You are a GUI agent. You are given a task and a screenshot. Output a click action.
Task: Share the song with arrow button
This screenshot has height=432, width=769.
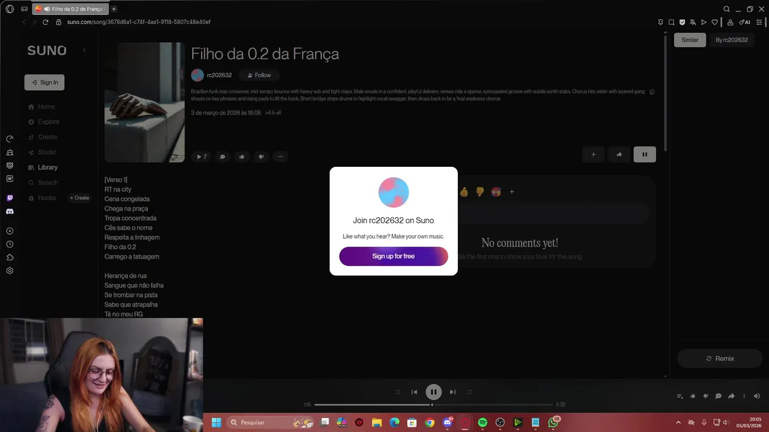click(x=619, y=154)
